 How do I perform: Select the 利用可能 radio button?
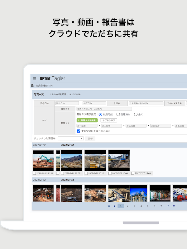click(x=100, y=115)
